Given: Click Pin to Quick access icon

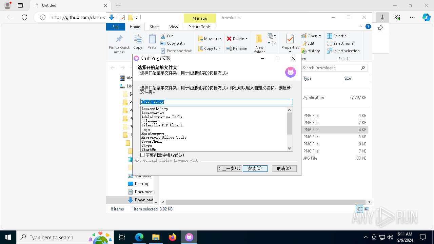Looking at the screenshot, I should click(119, 39).
